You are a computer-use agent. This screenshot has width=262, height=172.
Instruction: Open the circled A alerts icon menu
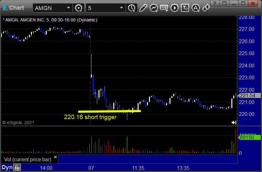click(x=196, y=8)
